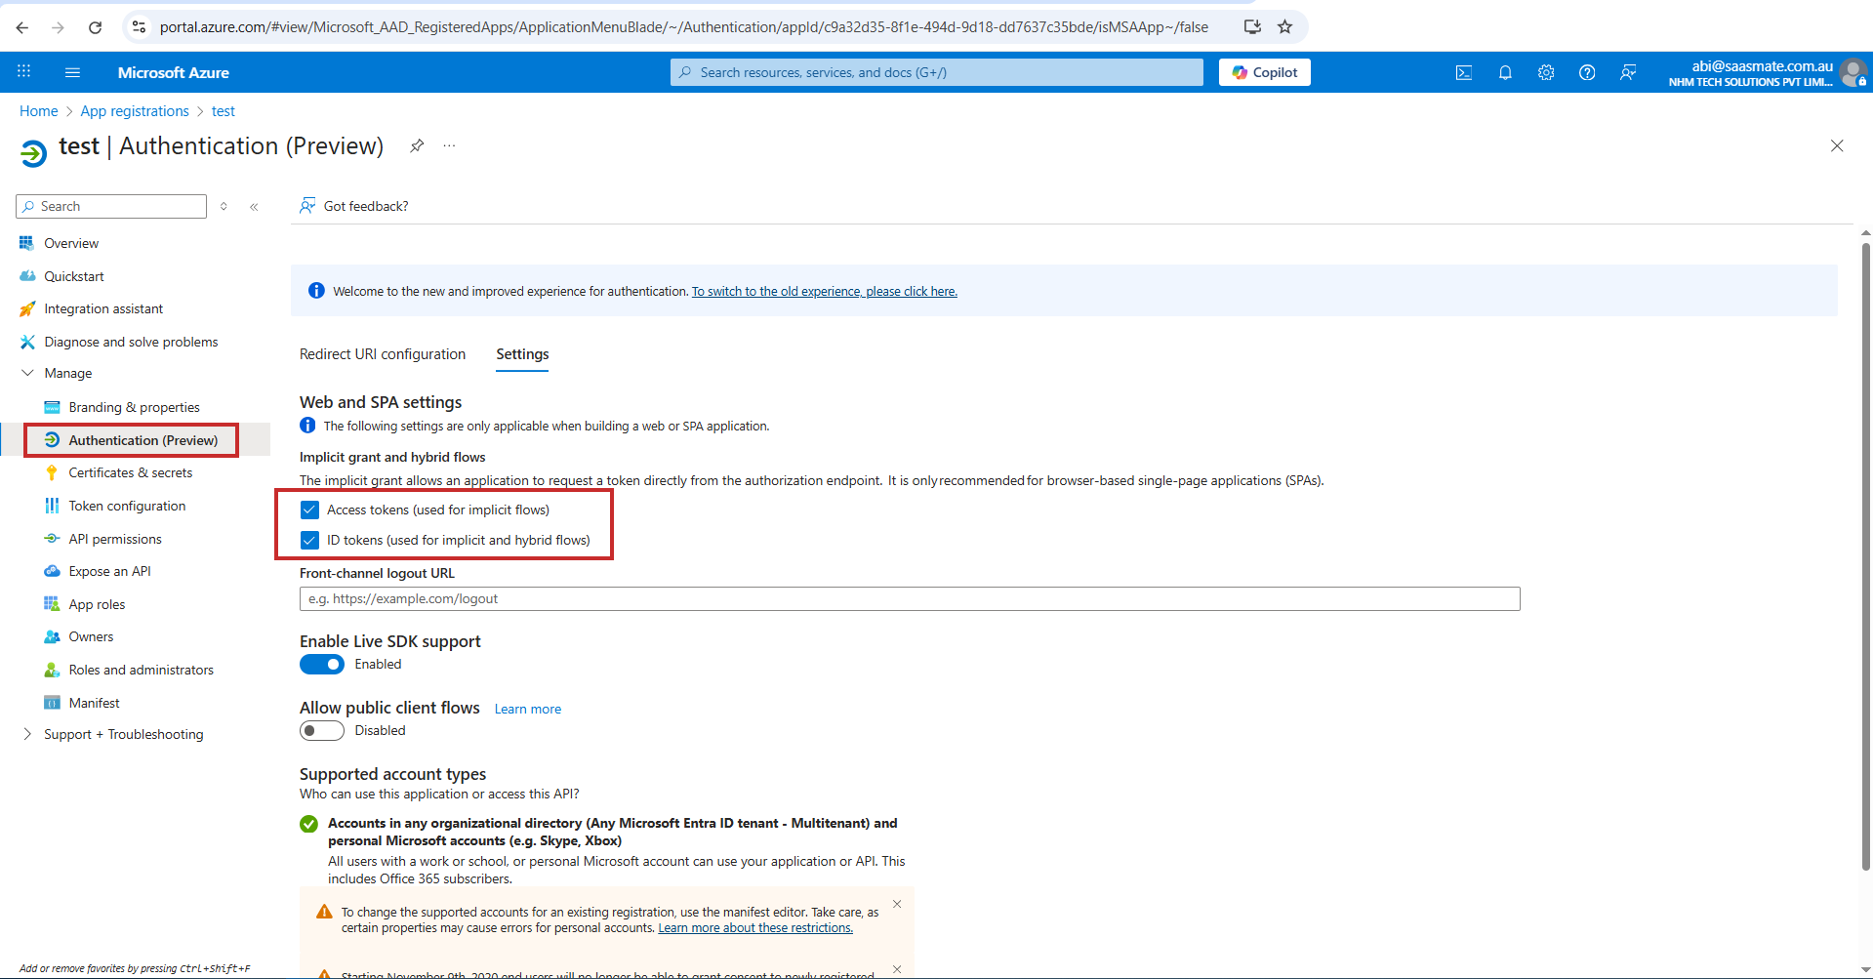
Task: Open portal settings gear icon
Action: (x=1546, y=72)
